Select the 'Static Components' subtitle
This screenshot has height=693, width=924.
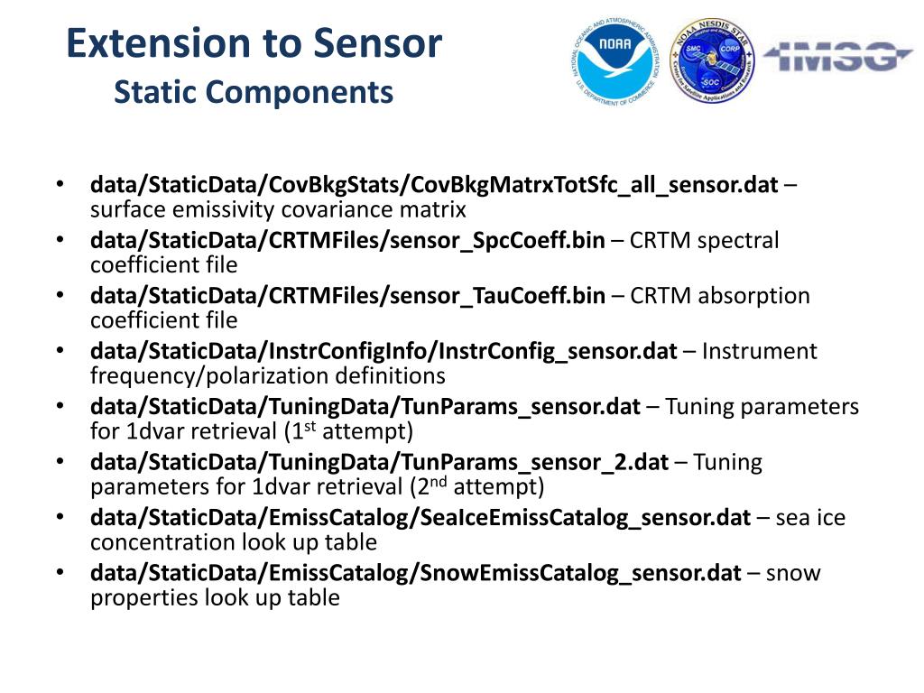[254, 92]
